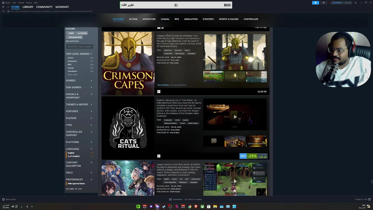
Task: Toggle Hide ignored items preference
Action: coord(76,184)
